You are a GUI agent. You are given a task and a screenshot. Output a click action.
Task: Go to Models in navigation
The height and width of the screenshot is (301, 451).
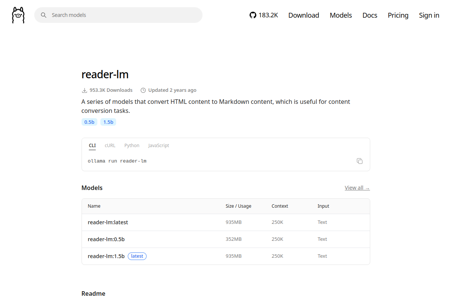341,15
